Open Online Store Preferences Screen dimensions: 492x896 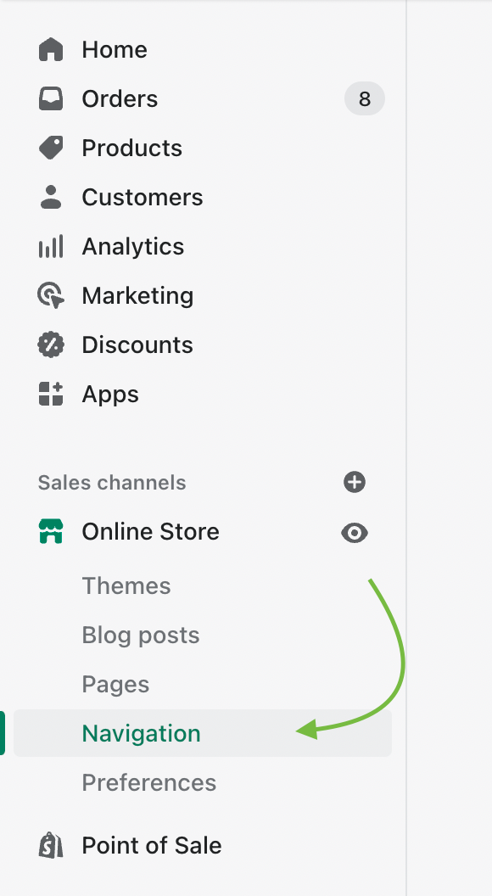(x=149, y=782)
